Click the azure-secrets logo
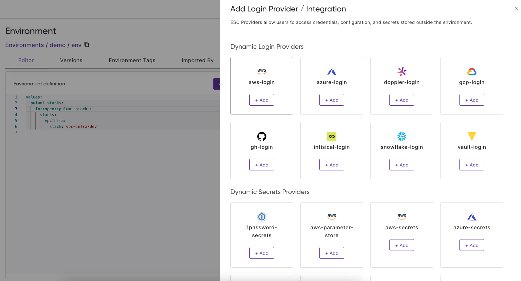Viewport: 521px width, 281px height. pyautogui.click(x=472, y=217)
